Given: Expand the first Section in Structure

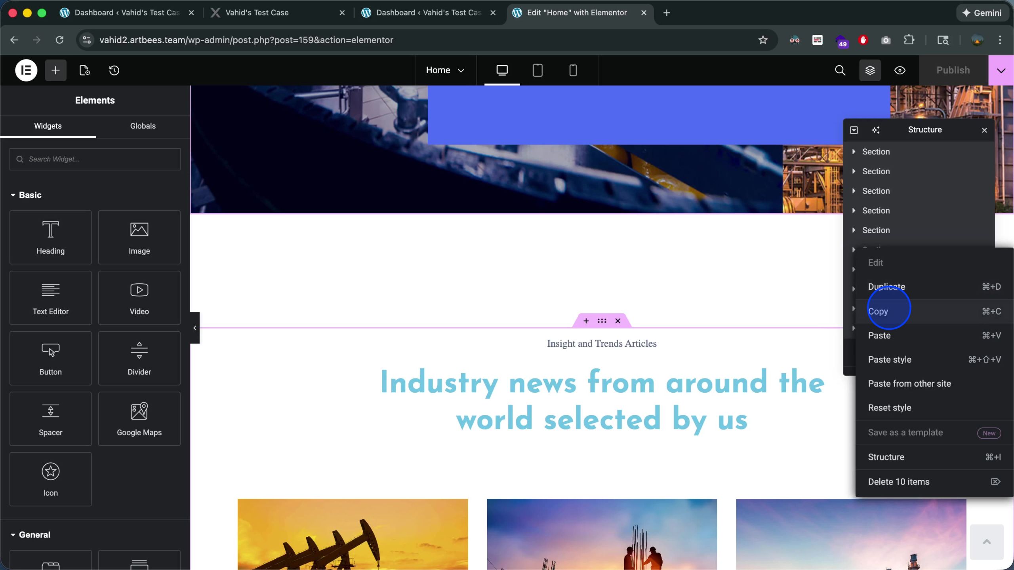Looking at the screenshot, I should pos(854,152).
